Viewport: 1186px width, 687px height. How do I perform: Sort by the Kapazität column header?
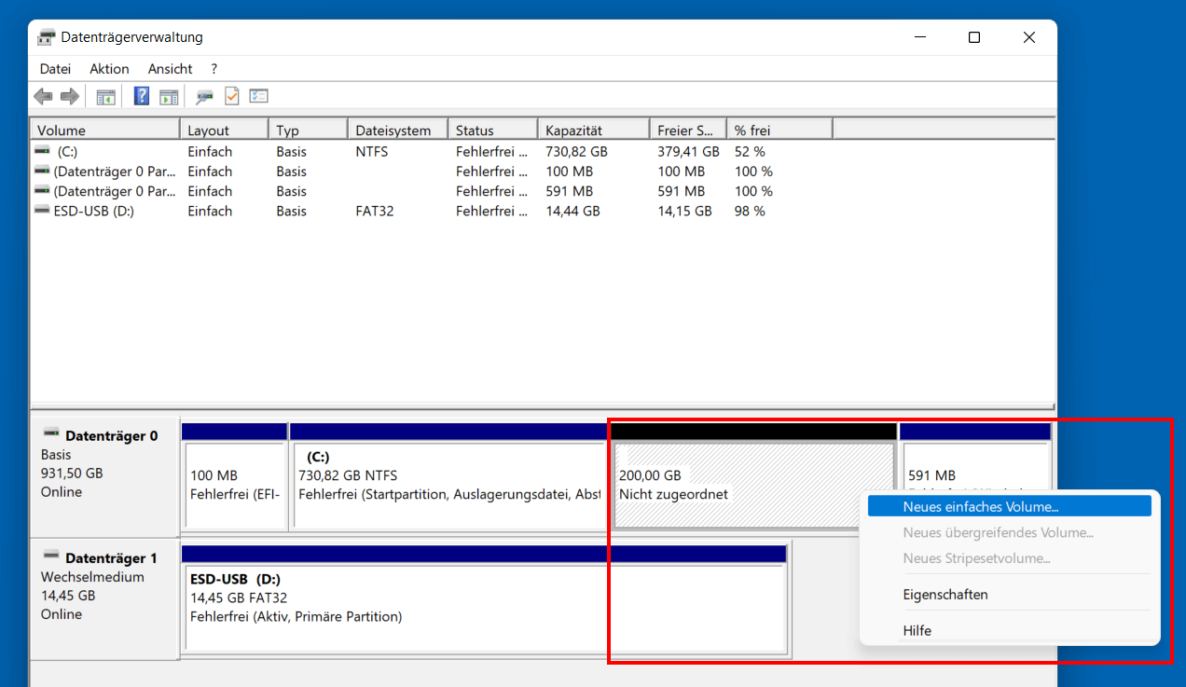(593, 131)
